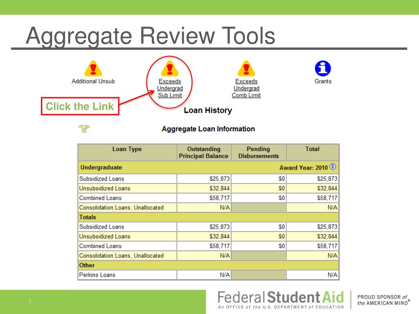
Task: Click Perkins Loans Total column N/A
Action: (332, 275)
